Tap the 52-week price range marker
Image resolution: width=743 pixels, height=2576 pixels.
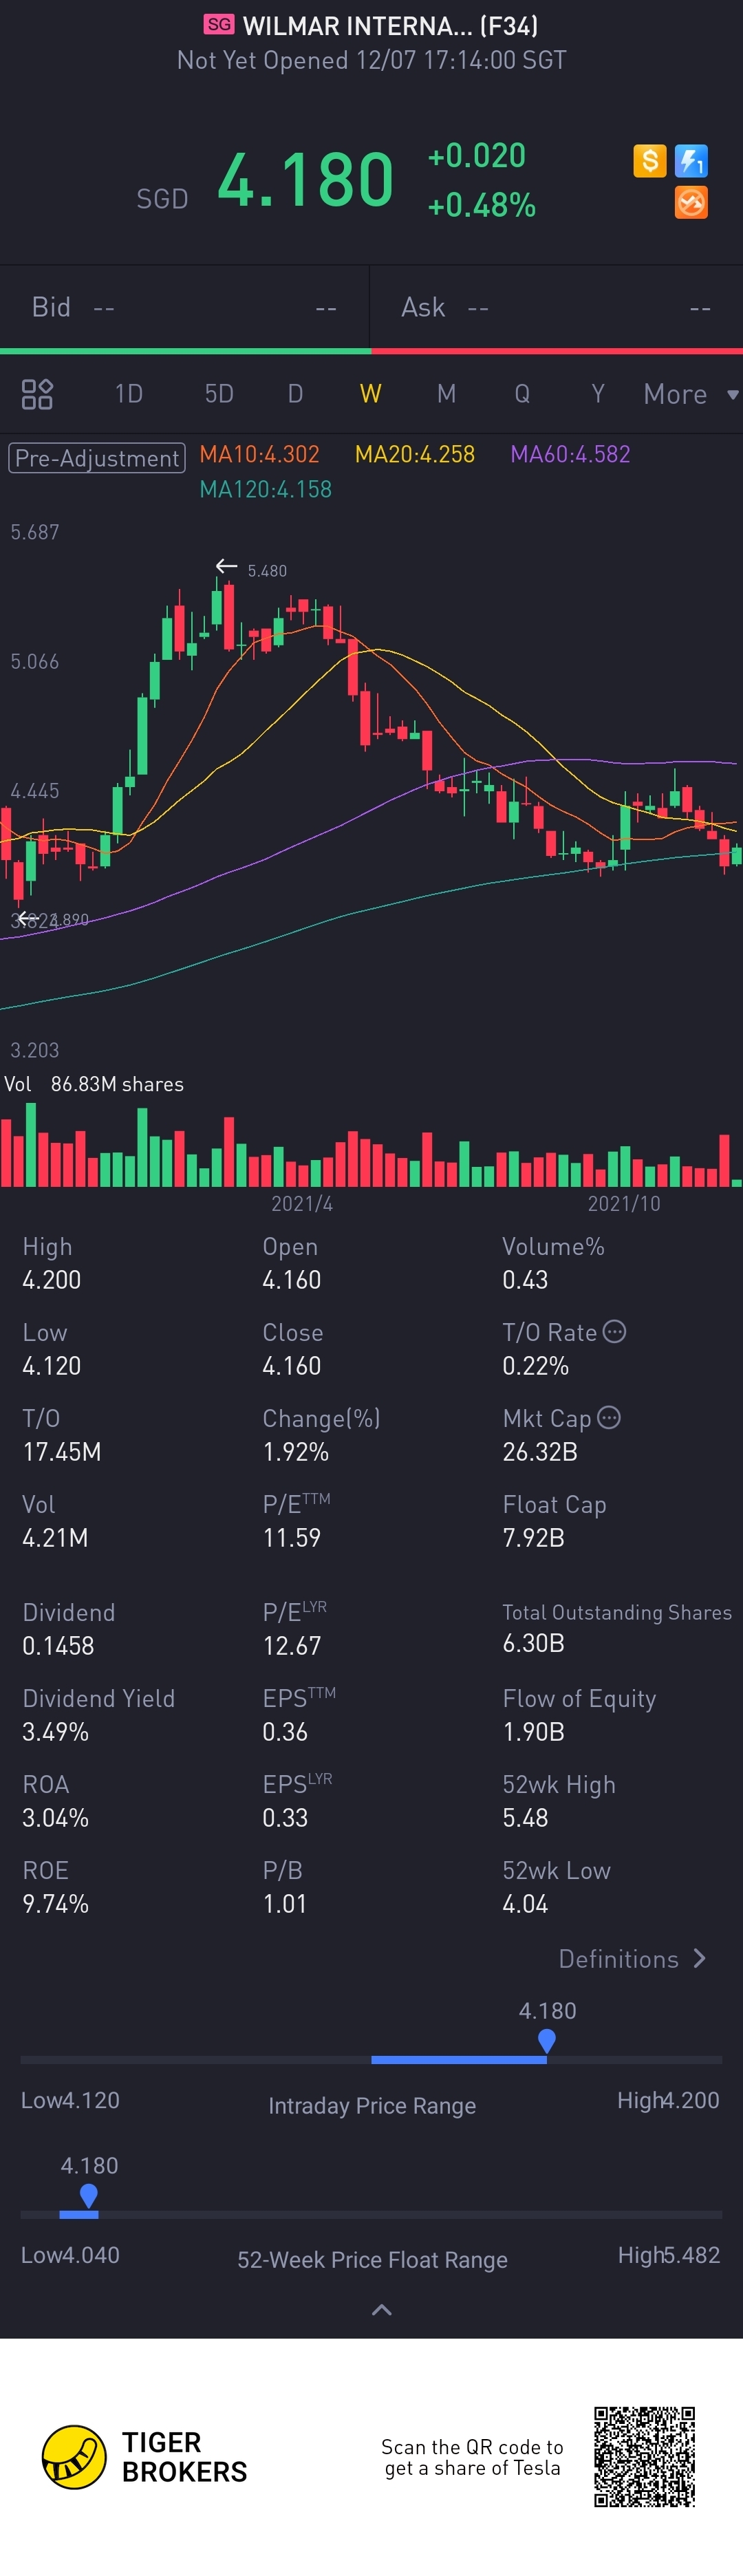(89, 2195)
